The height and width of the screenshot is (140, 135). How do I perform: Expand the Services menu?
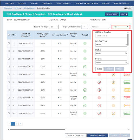pyautogui.click(x=22, y=3)
